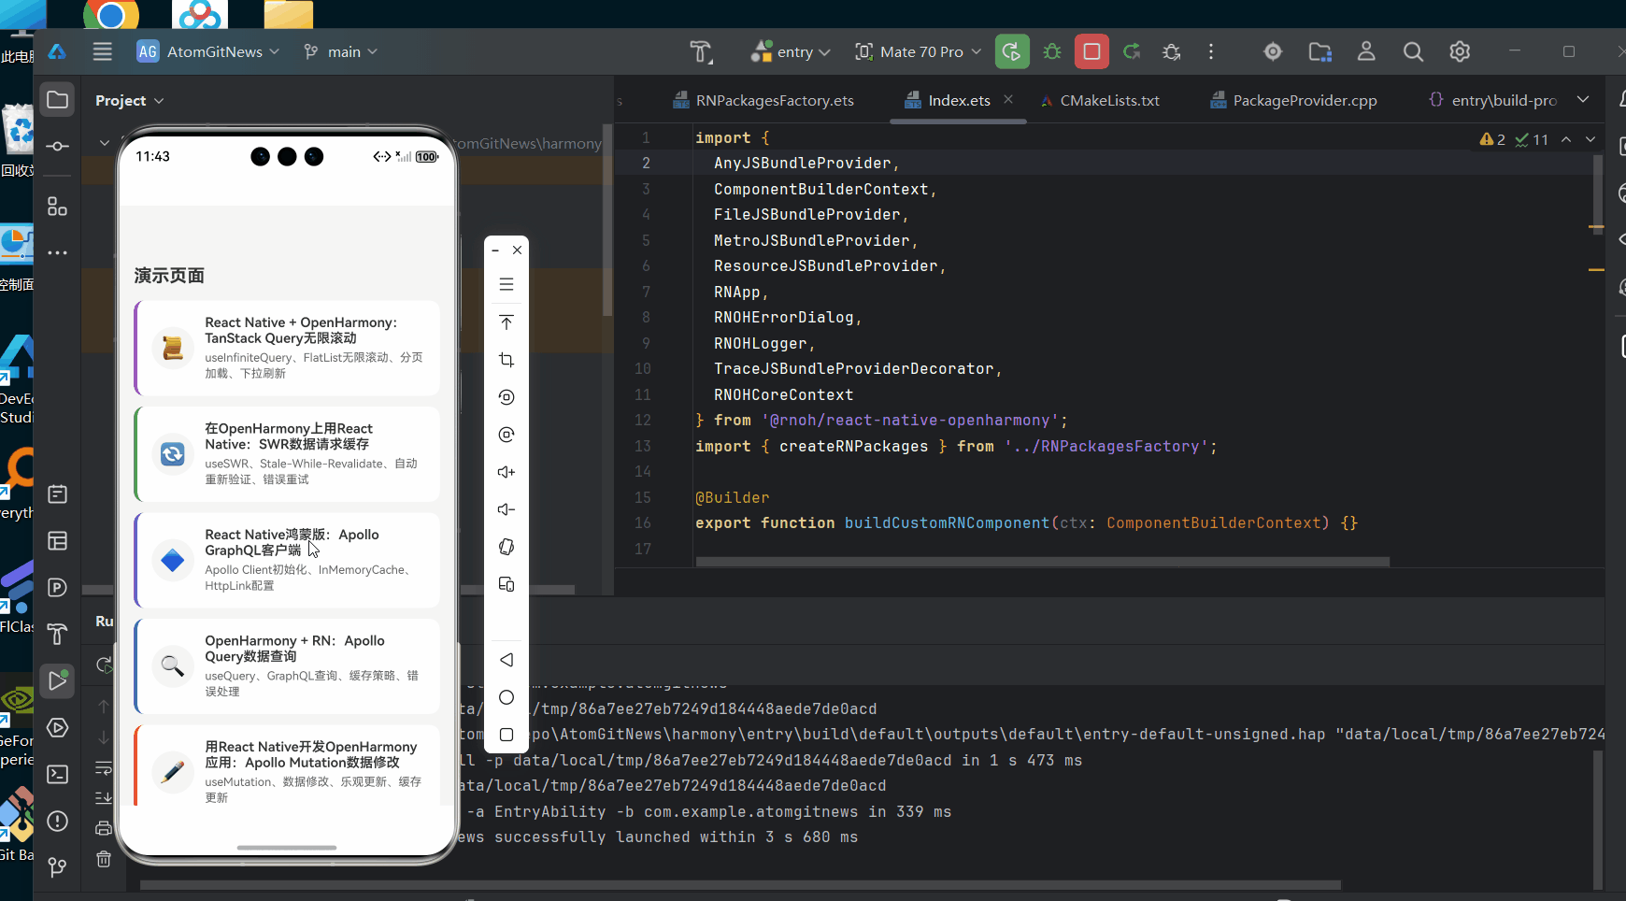This screenshot has height=901, width=1626.
Task: Clear the run console with trash icon
Action: click(104, 859)
